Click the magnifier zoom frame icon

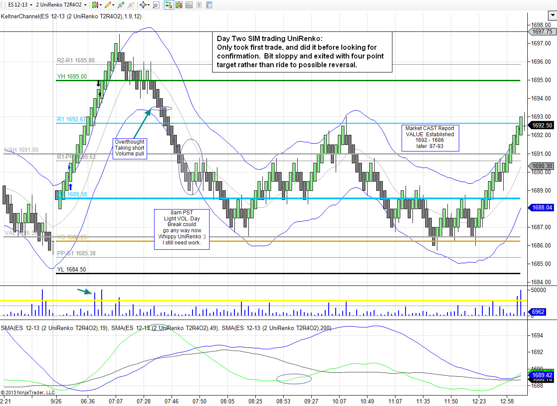pyautogui.click(x=156, y=5)
